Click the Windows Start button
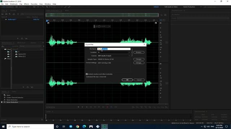 click(3, 126)
